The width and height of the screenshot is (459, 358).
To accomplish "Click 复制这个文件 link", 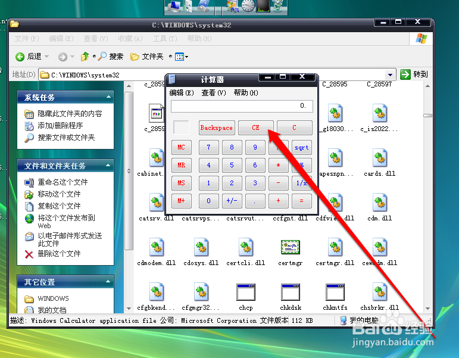I will click(x=59, y=206).
